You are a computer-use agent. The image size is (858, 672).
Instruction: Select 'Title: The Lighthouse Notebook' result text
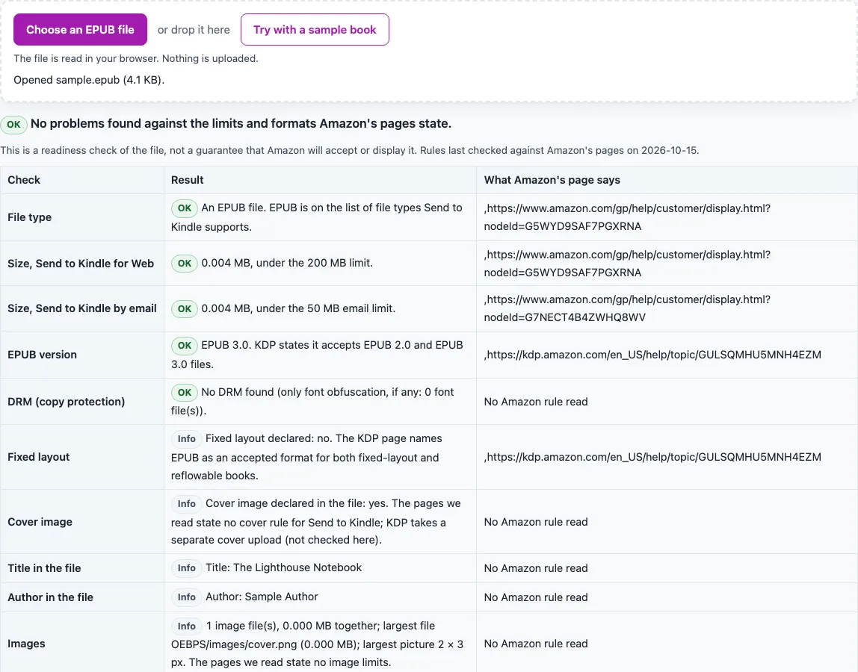[x=283, y=567]
